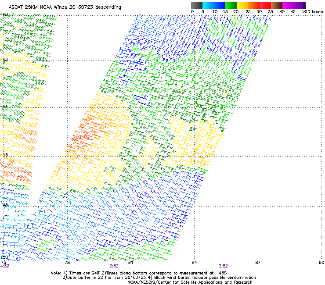This screenshot has height=285, width=325.
Task: Click the note 'Black wind barbs indicate possible contamination'
Action: click(205, 278)
